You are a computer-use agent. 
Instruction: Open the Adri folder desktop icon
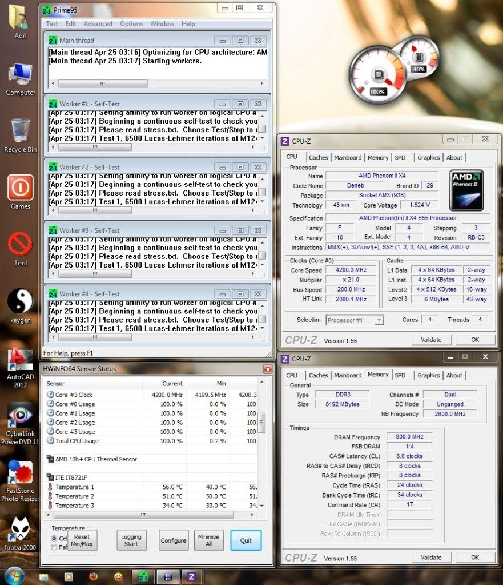pos(20,21)
